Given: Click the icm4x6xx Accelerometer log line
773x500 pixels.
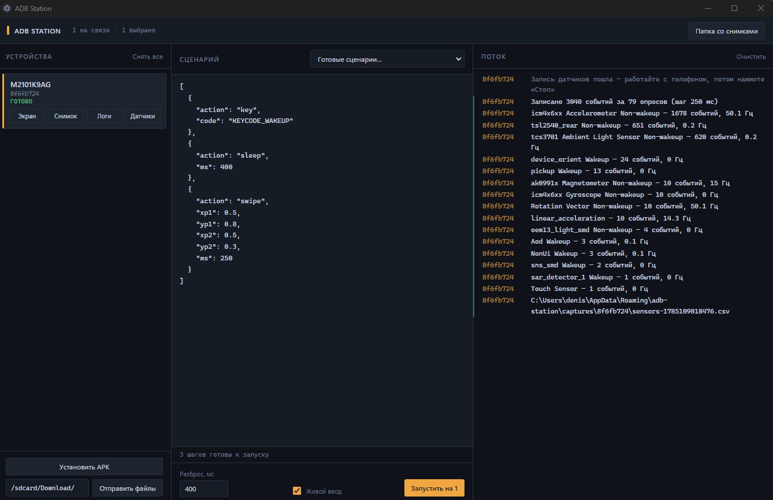Looking at the screenshot, I should pyautogui.click(x=642, y=113).
